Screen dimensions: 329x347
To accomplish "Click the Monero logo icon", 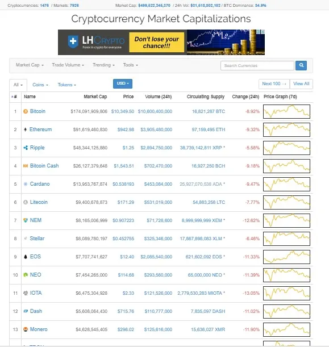I will click(x=26, y=329).
